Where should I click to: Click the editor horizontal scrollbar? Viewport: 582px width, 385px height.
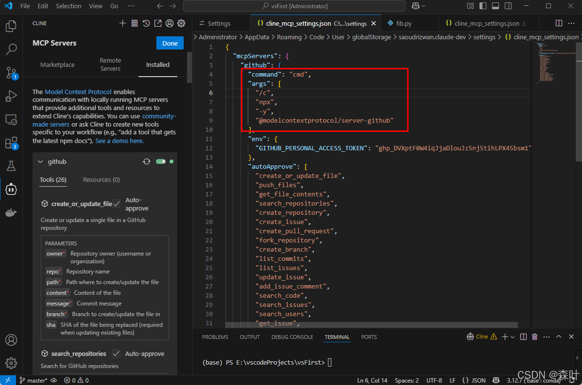coord(371,324)
